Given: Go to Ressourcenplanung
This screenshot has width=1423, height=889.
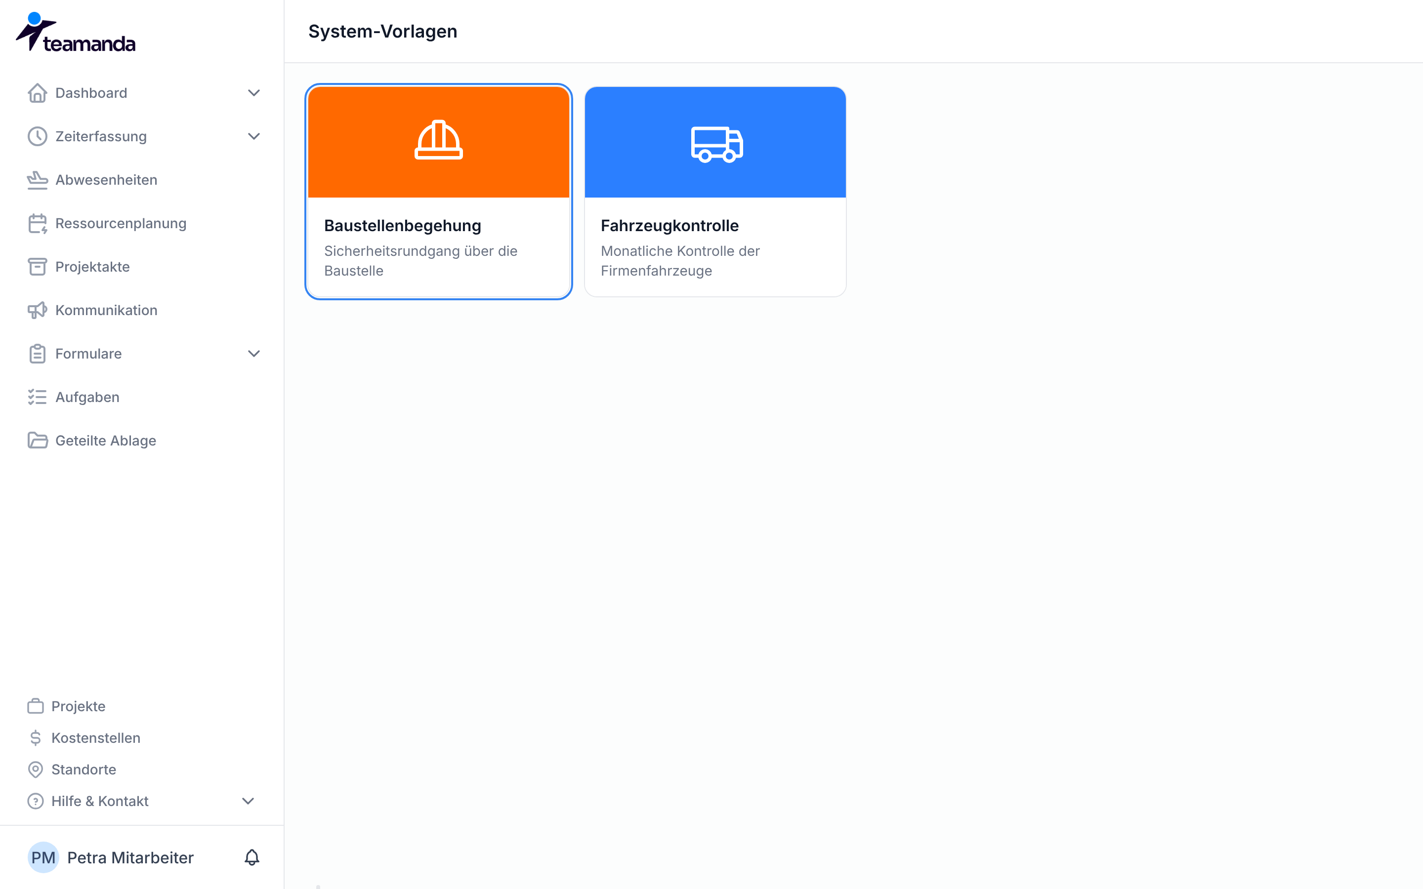Looking at the screenshot, I should pyautogui.click(x=121, y=223).
